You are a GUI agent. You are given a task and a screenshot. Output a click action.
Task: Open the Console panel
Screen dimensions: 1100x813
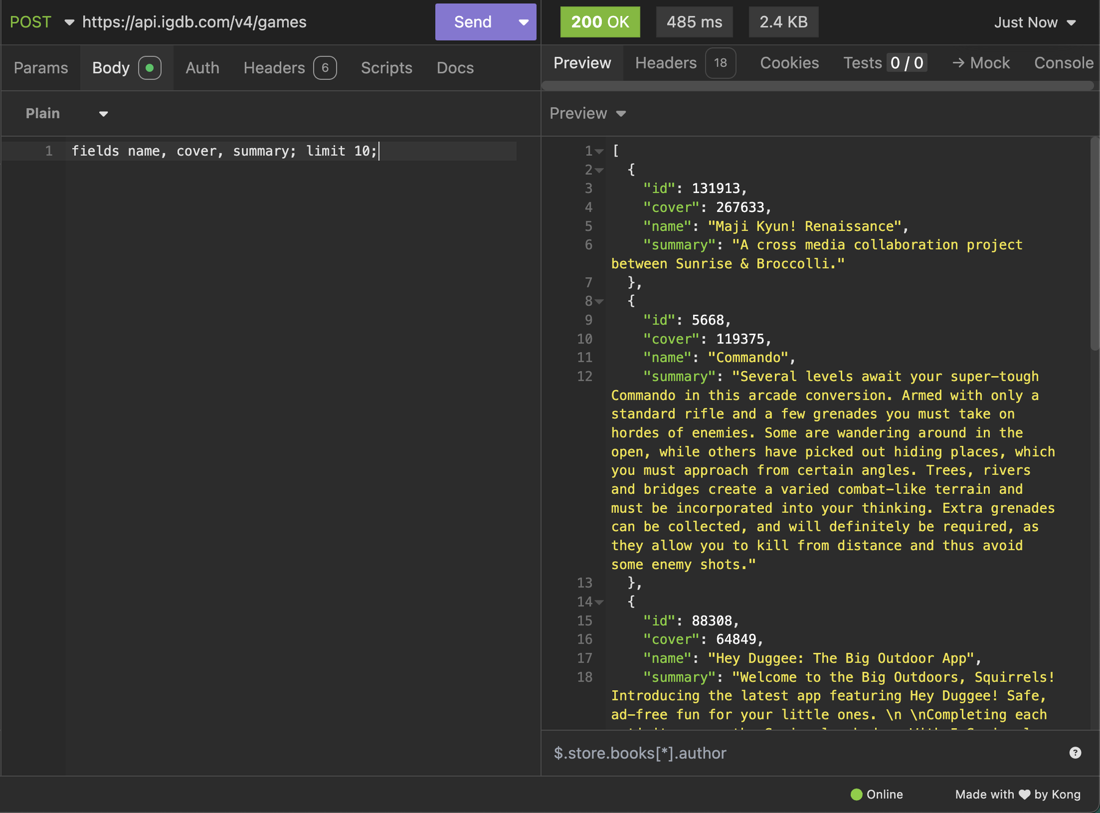[x=1063, y=62]
